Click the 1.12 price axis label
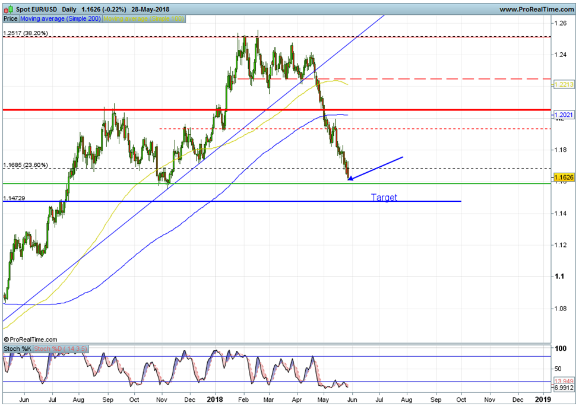Image resolution: width=579 pixels, height=406 pixels. 560,245
